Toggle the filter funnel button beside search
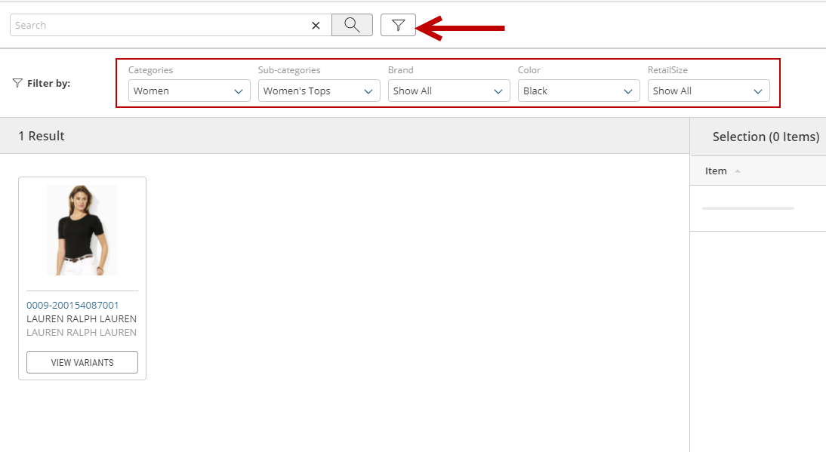Viewport: 826px width, 452px height. [x=398, y=25]
